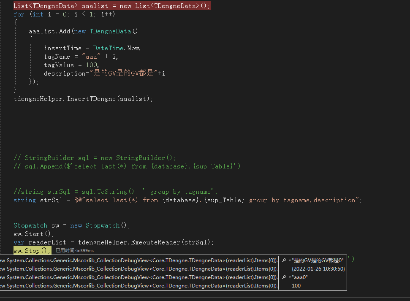Select datatip value {2022-01-26 10:30:50}
Viewport: 410px width, 301px height.
318,269
